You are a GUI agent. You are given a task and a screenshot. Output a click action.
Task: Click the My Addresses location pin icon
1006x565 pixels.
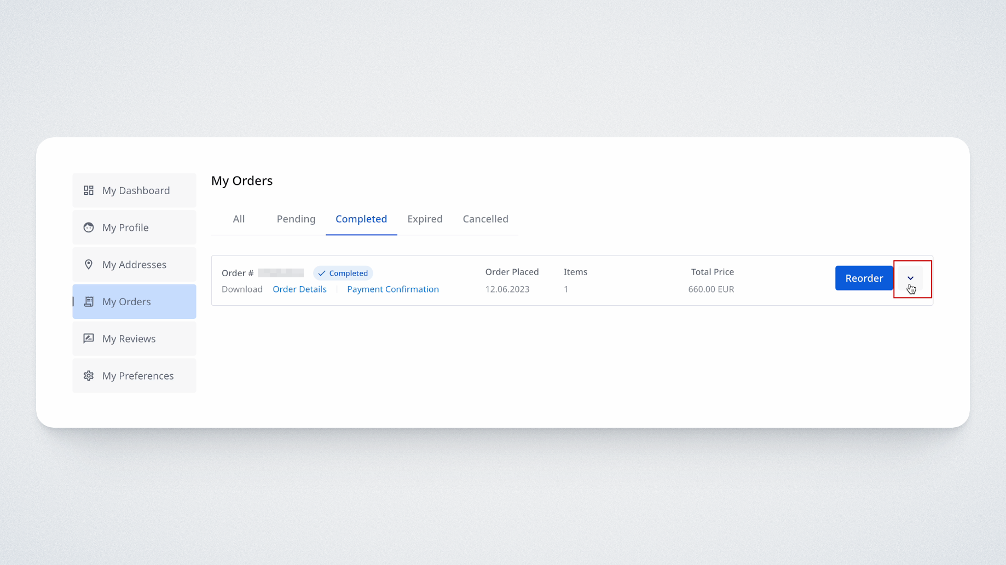click(x=88, y=265)
